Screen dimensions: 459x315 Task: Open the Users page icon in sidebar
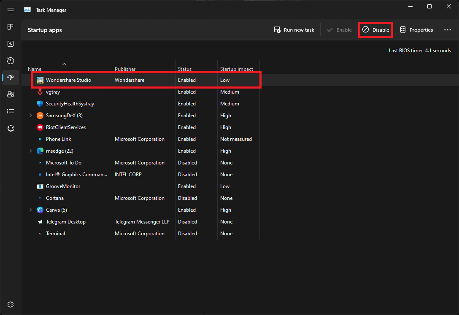(x=11, y=94)
